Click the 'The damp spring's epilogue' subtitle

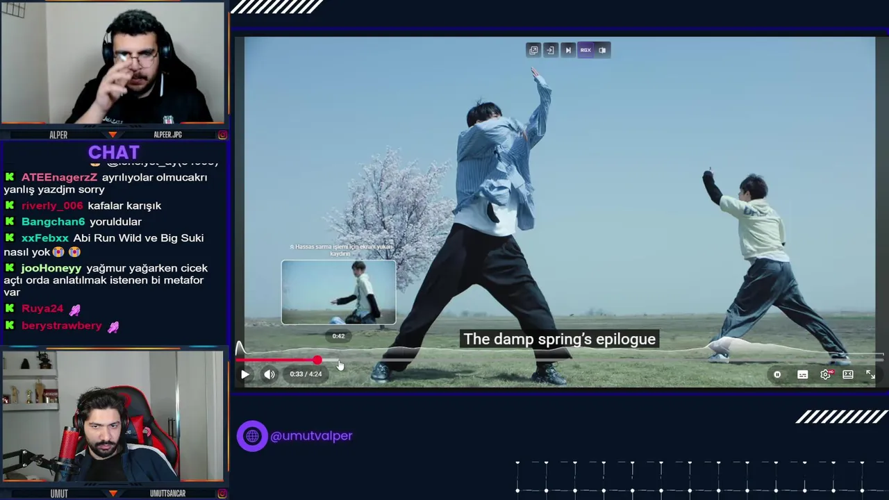[560, 339]
